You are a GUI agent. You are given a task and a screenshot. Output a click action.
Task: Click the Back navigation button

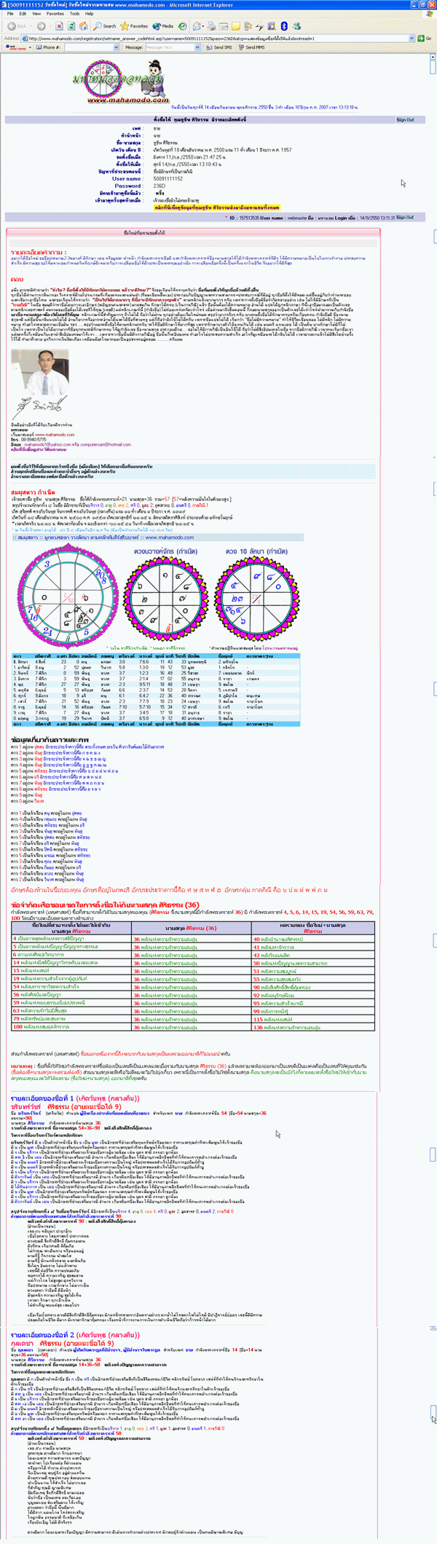(17, 25)
